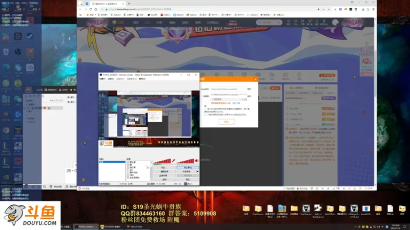Viewport: 410px width, 230px height.
Task: Click copy next to the stream key field
Action: [x=249, y=96]
